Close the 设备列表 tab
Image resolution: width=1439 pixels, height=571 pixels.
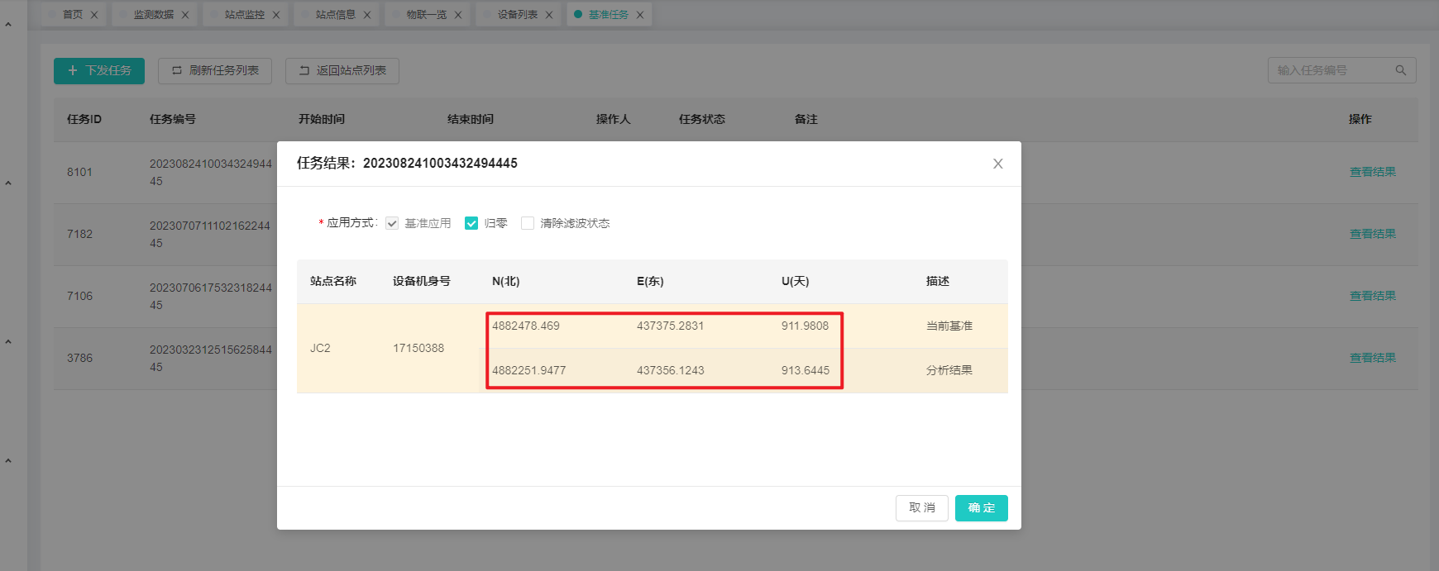coord(549,15)
